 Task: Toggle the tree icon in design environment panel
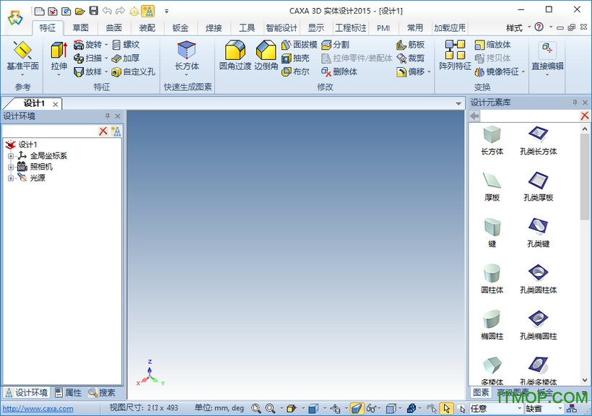(x=117, y=131)
